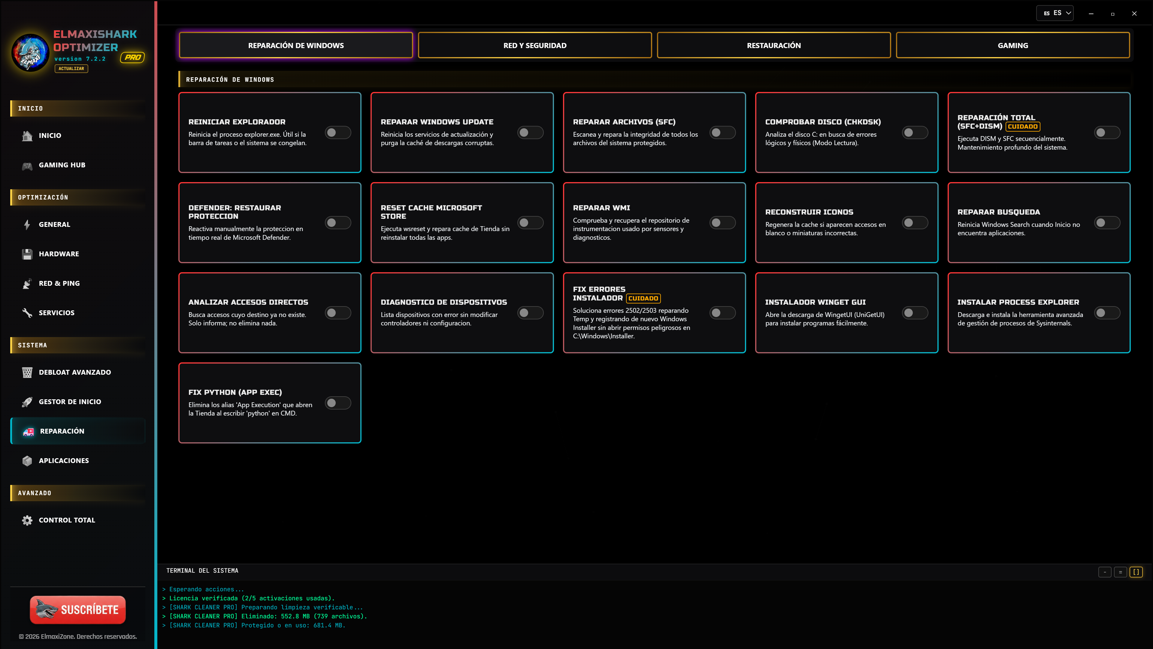Turn on the Fix Python (App Exec) toggle
This screenshot has height=649, width=1153.
(x=338, y=403)
